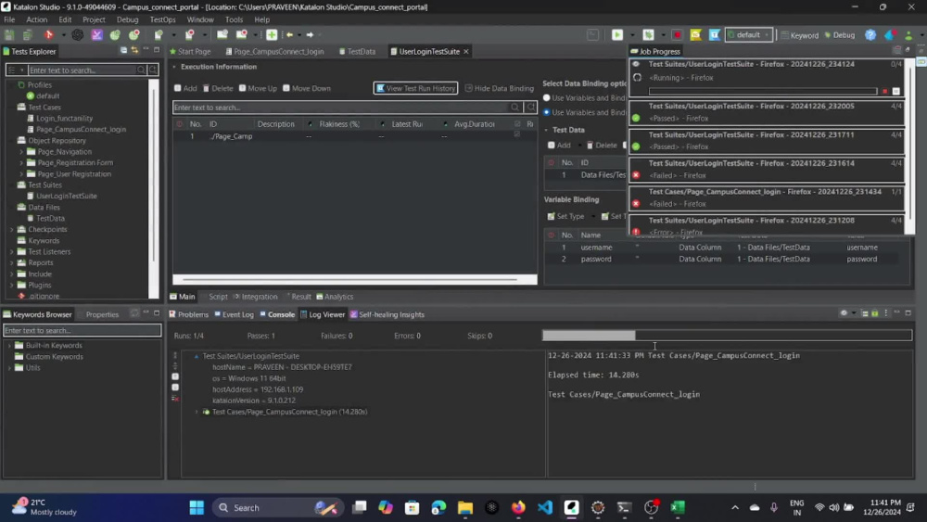Screen dimensions: 927x522
Task: Click Hide Data Binding button
Action: coord(499,88)
